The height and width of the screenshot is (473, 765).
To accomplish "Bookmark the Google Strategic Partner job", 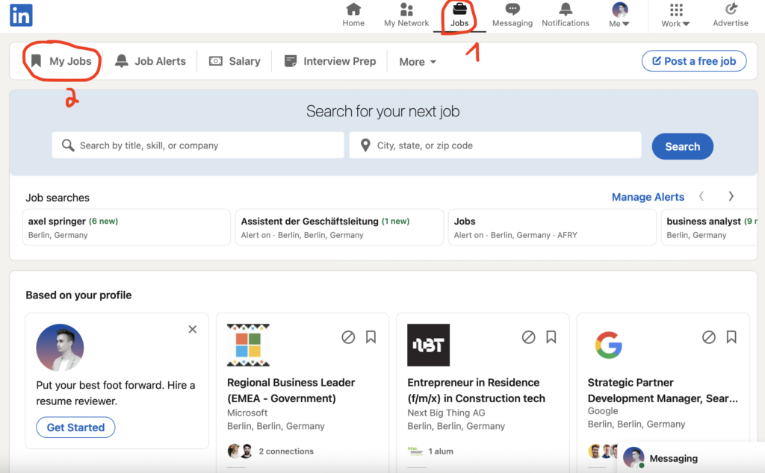I will point(731,337).
